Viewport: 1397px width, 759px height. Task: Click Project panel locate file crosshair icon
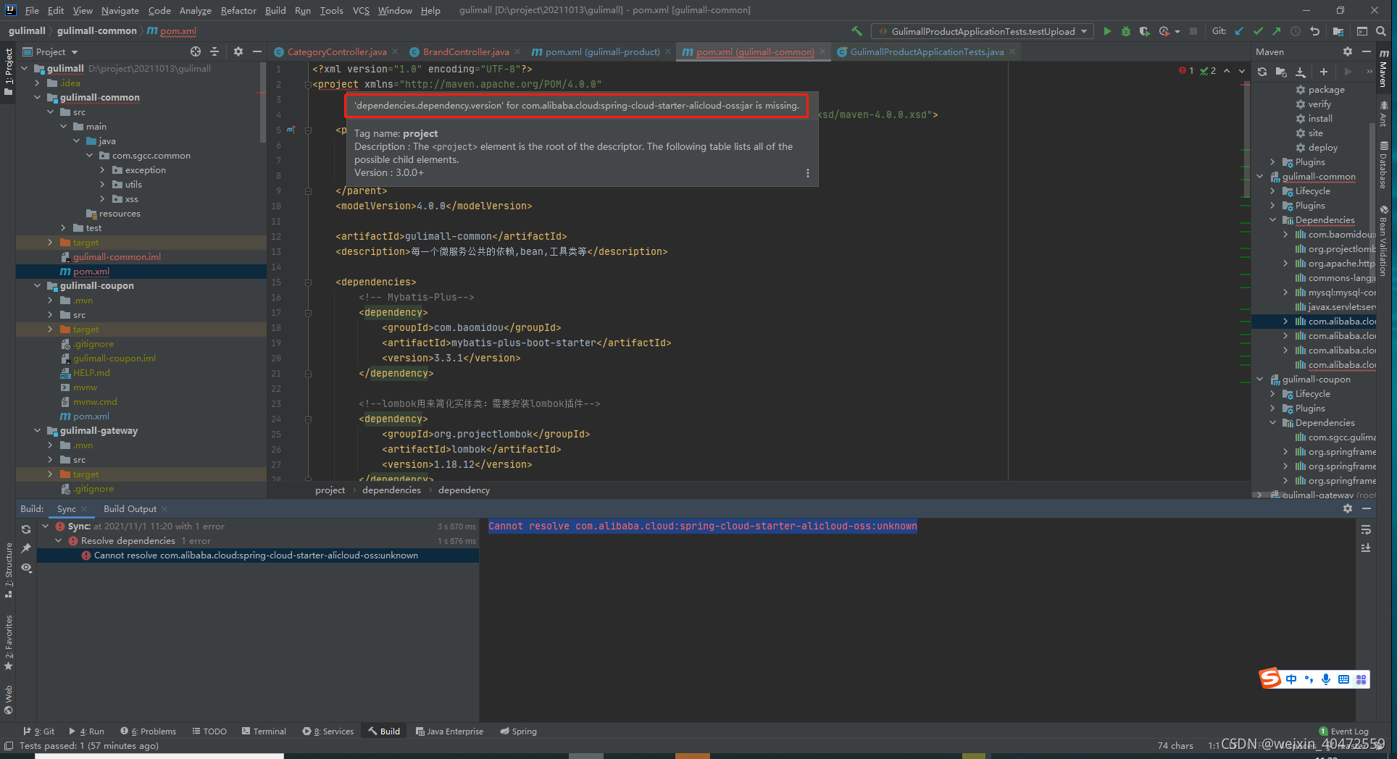pos(196,51)
